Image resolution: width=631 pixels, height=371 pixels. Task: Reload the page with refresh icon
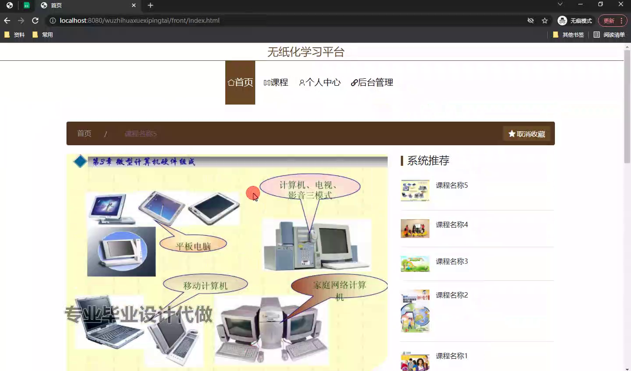(x=35, y=21)
